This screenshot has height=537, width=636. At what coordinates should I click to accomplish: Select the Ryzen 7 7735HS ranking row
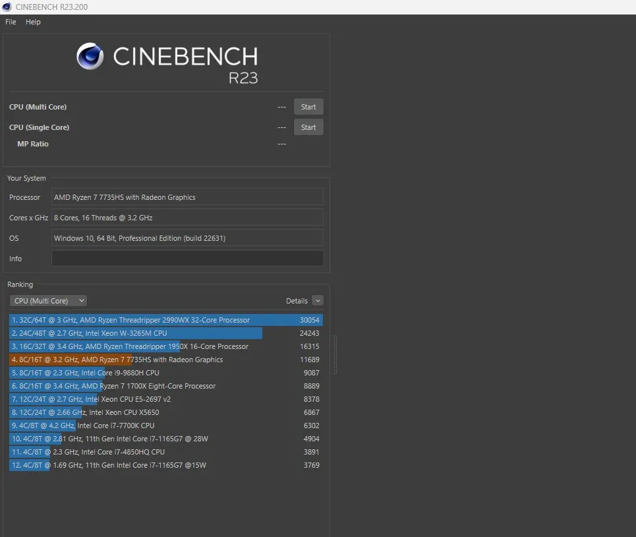click(x=166, y=360)
